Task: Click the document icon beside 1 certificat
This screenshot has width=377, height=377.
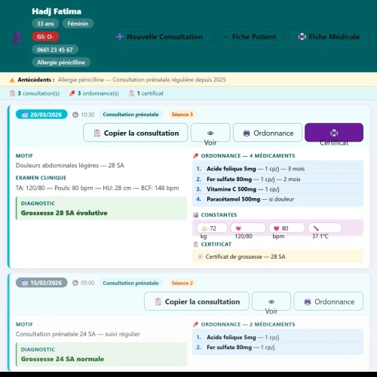Action: (x=131, y=93)
